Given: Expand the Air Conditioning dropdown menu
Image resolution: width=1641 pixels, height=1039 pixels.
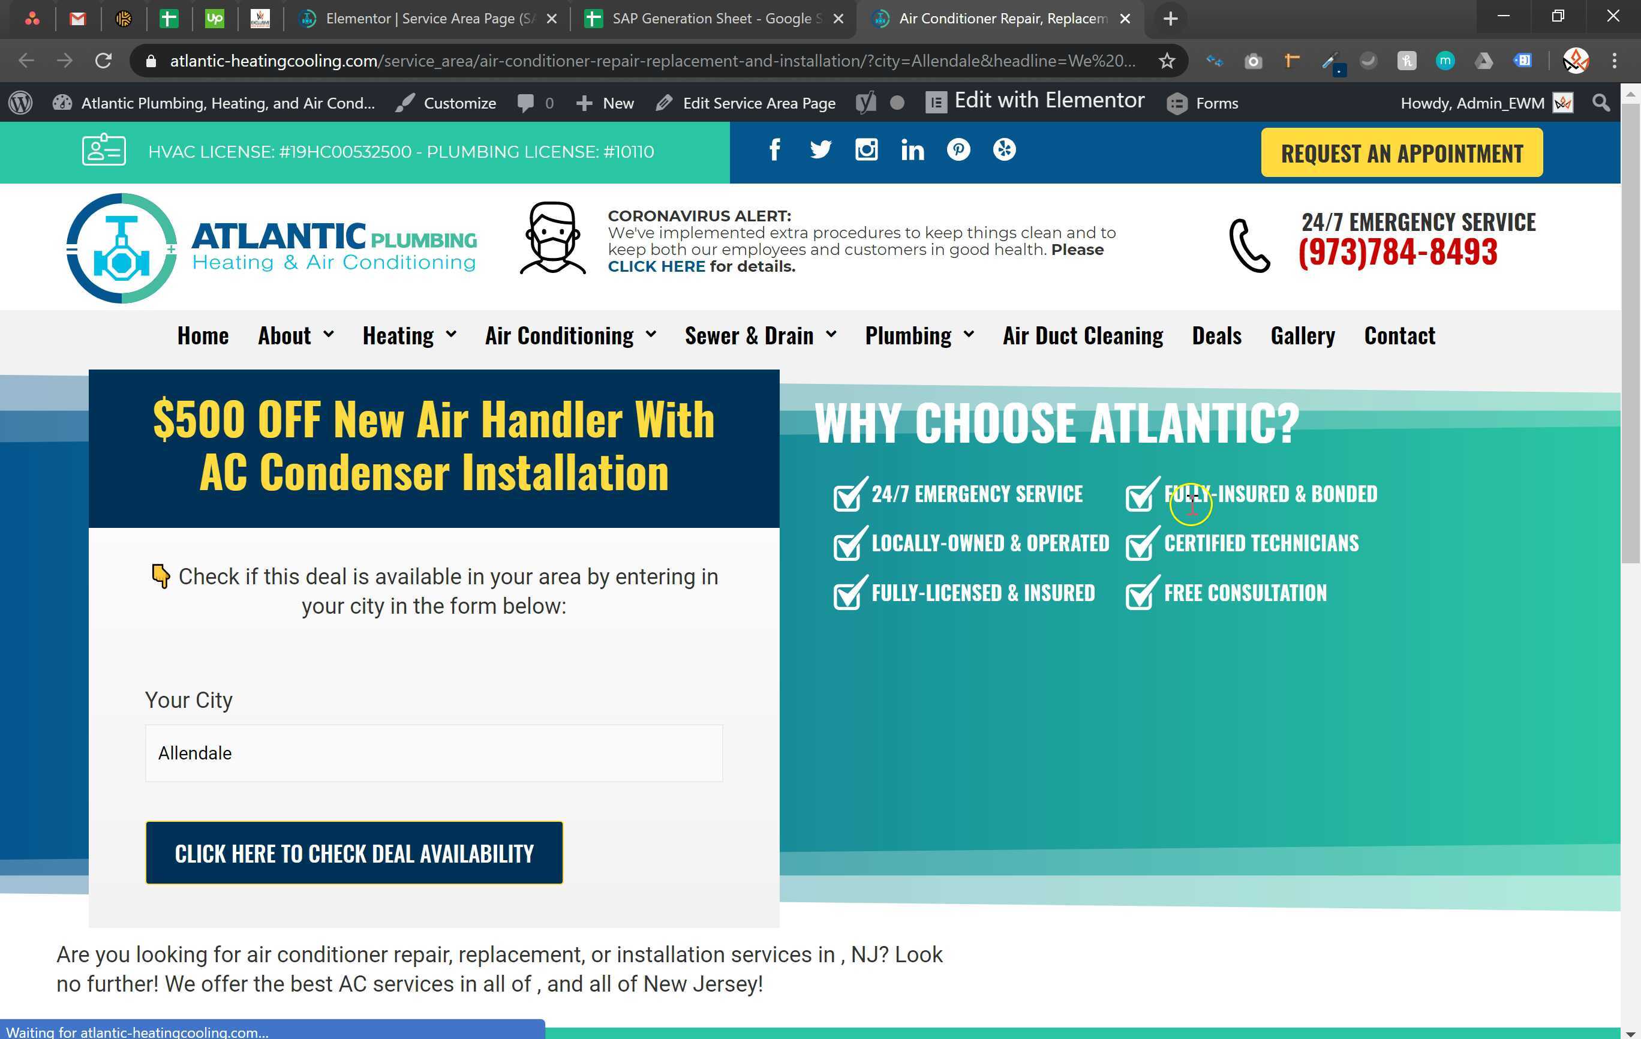Looking at the screenshot, I should pos(570,335).
